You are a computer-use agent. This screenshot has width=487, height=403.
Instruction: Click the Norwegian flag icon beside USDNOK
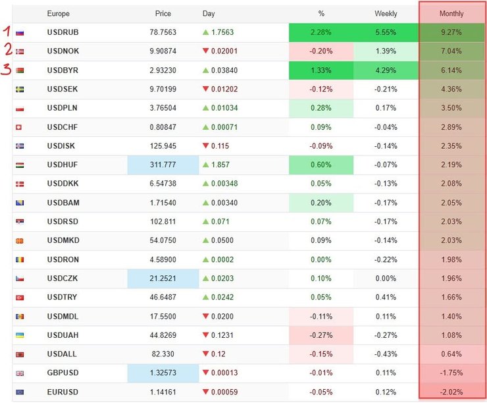(x=20, y=51)
